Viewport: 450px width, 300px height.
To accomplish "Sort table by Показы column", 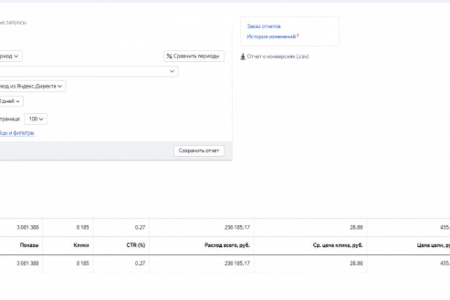I will click(x=29, y=245).
